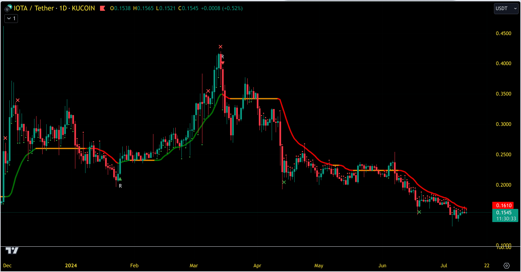Click the 0.3000 price axis label
The image size is (521, 272).
tap(503, 124)
